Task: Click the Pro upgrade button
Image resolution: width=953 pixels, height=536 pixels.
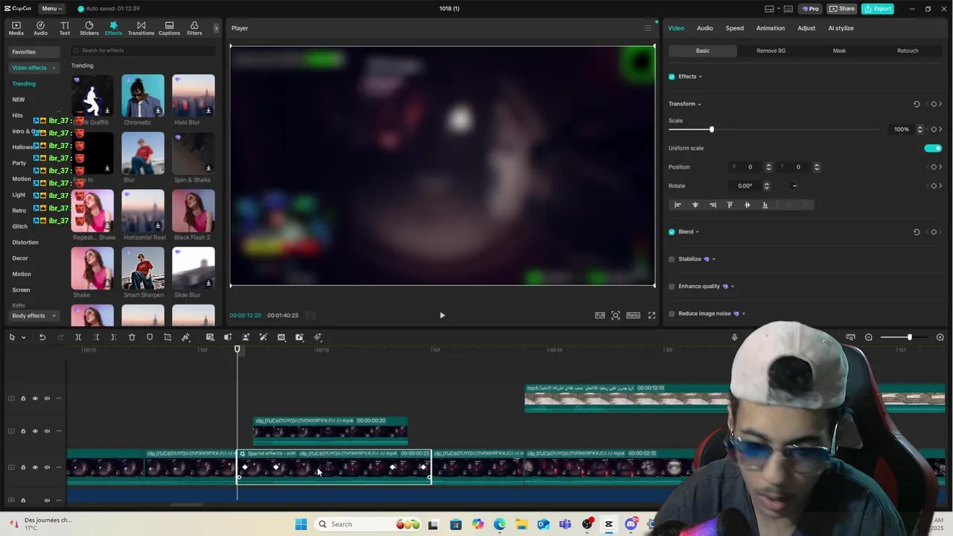Action: [x=810, y=9]
